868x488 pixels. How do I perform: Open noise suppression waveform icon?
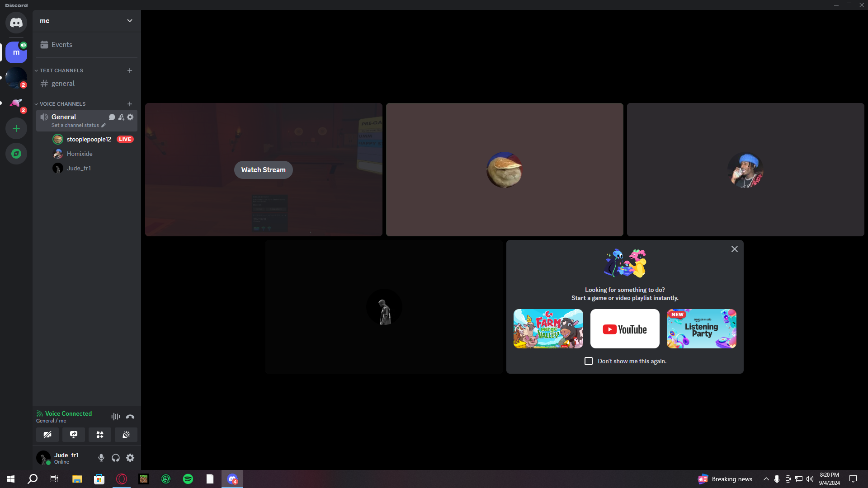116,417
